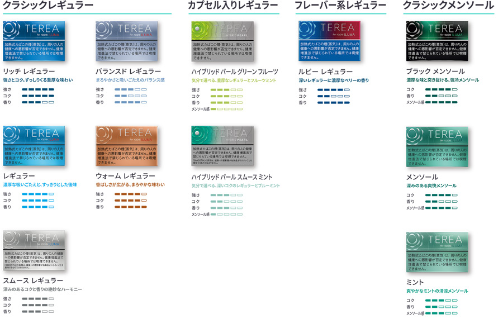Select the フレーバー系レギュラー heading
This screenshot has height=319, width=503.
click(340, 5)
